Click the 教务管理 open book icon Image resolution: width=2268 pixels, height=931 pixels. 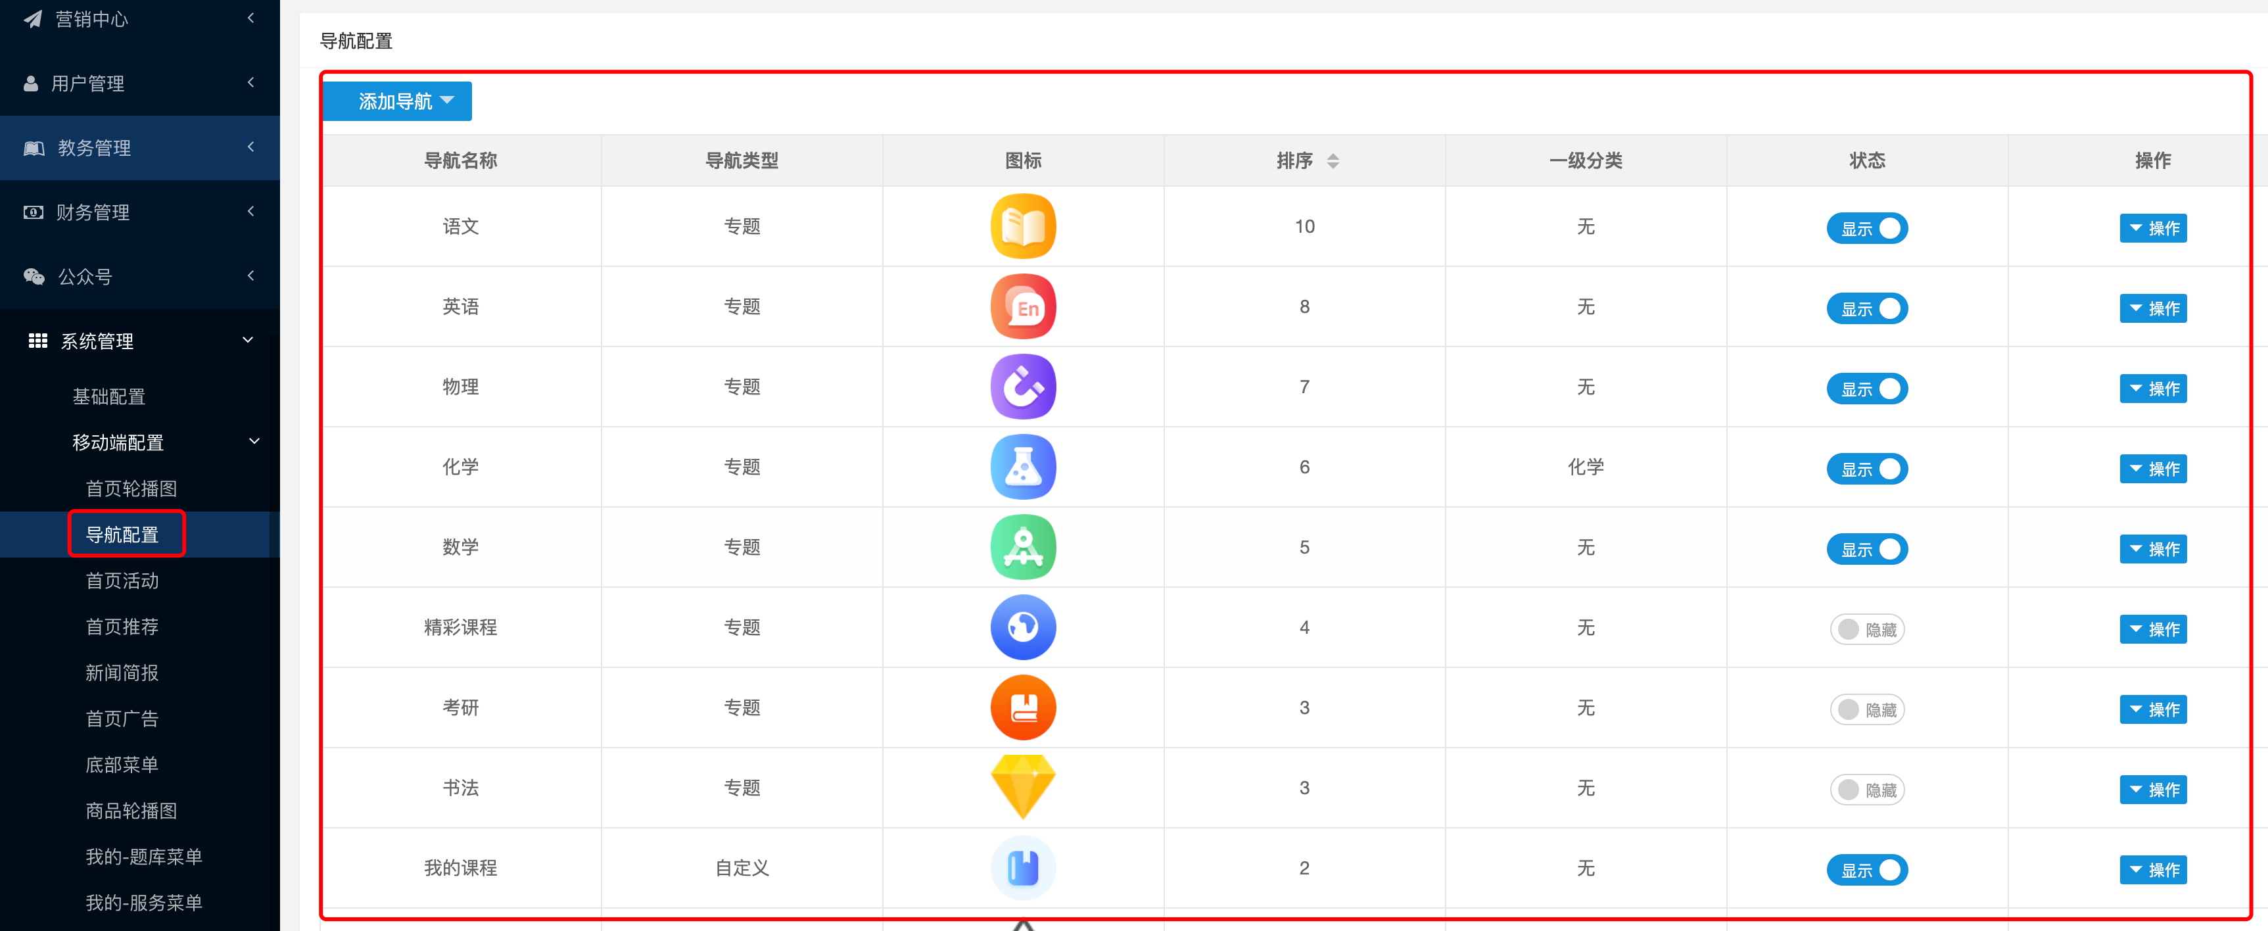click(34, 148)
